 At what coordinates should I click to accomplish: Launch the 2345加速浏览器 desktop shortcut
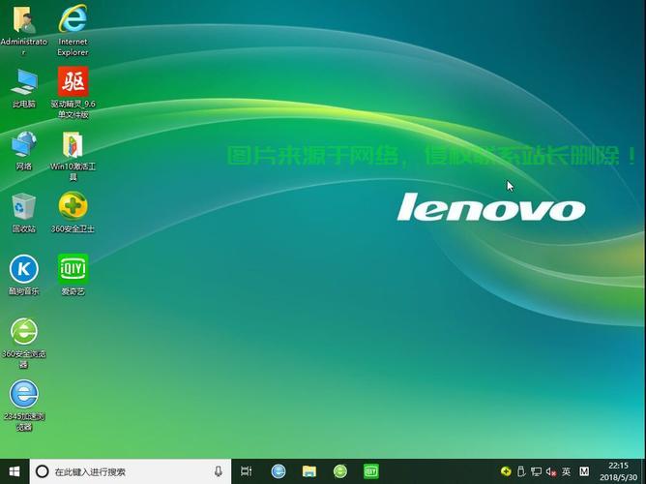(x=23, y=394)
